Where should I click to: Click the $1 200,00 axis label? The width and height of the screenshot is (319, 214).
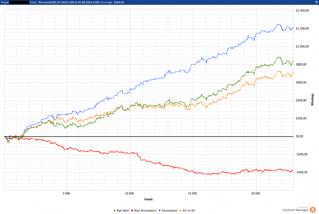pos(302,28)
